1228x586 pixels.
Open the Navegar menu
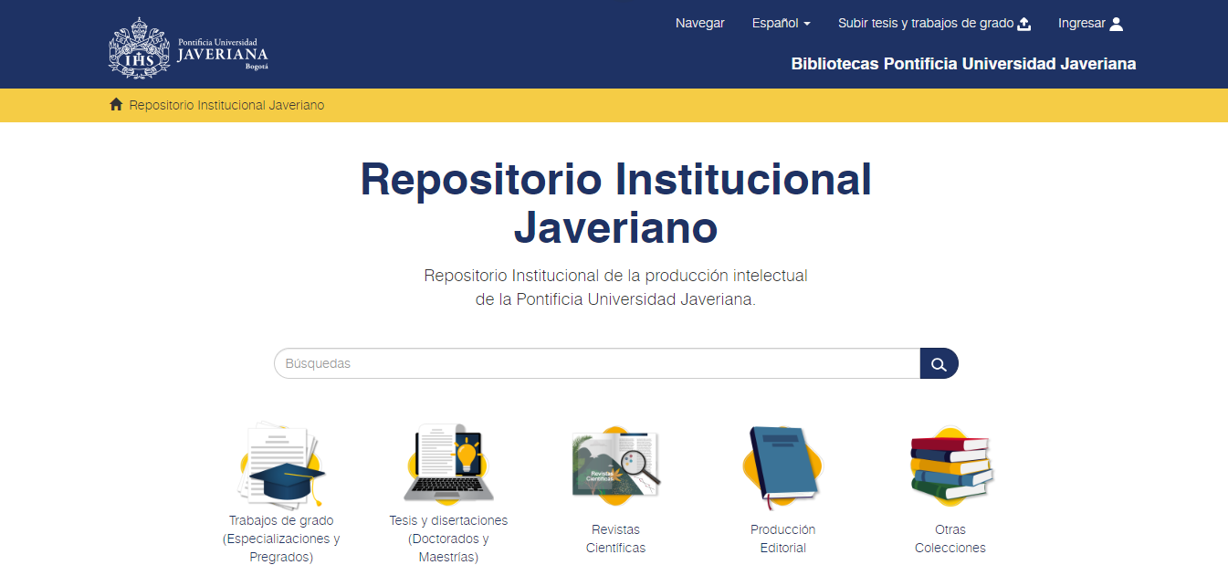pos(700,24)
